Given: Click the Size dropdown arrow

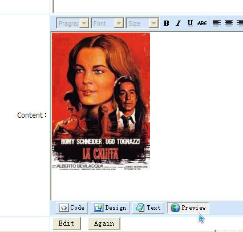Looking at the screenshot, I should point(154,23).
